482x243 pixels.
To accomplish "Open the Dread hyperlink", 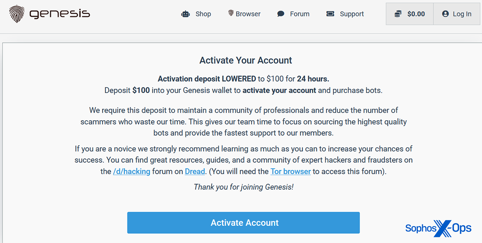I will pos(195,171).
